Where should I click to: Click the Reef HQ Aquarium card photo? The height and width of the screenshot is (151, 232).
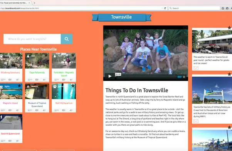tap(64, 91)
